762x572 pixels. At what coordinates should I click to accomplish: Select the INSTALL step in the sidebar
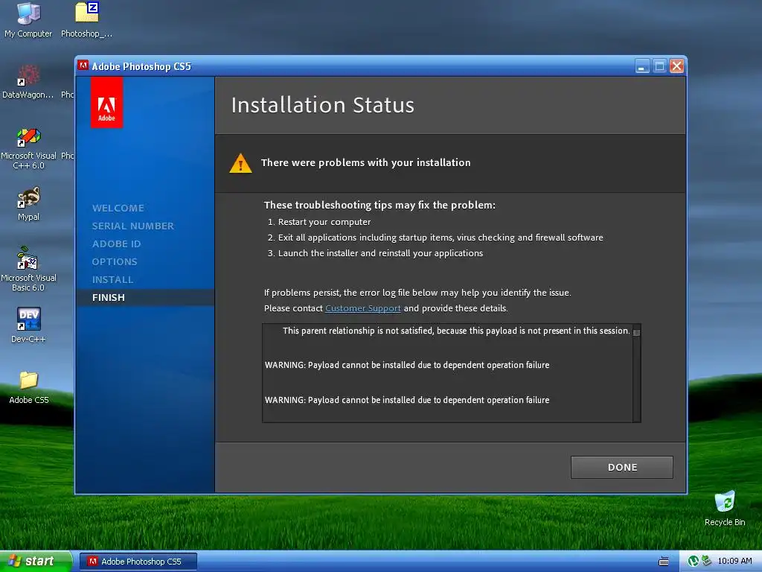click(x=113, y=280)
